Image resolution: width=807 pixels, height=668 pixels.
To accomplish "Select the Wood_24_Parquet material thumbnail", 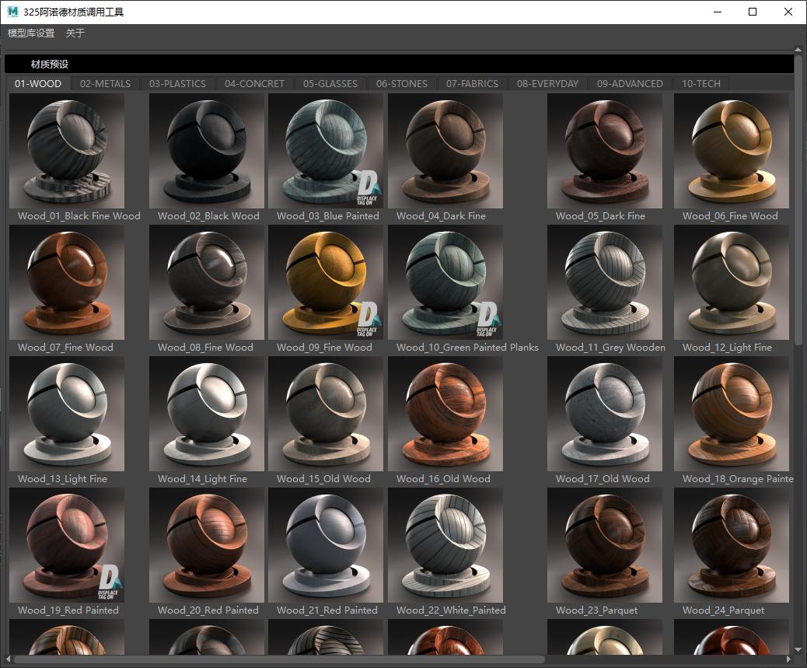I will coord(732,545).
